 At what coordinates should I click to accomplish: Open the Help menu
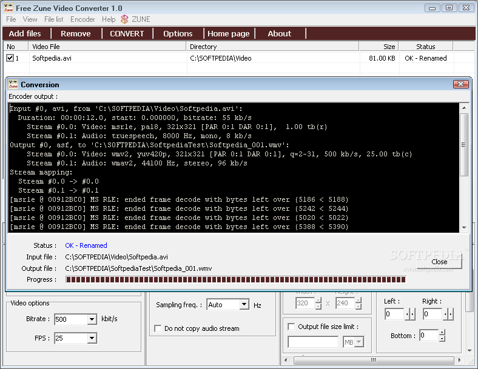[109, 19]
